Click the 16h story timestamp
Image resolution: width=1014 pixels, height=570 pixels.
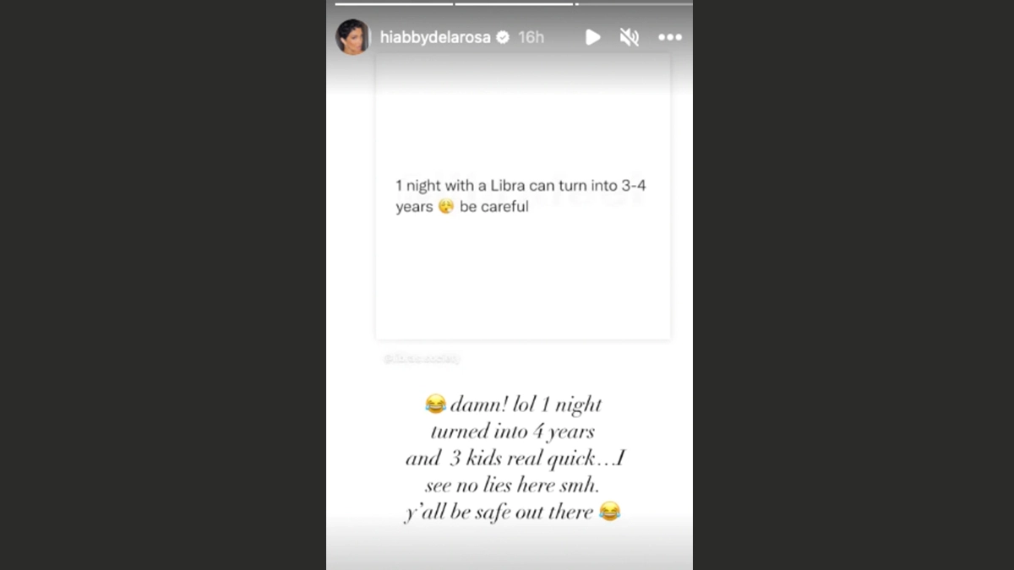point(531,37)
